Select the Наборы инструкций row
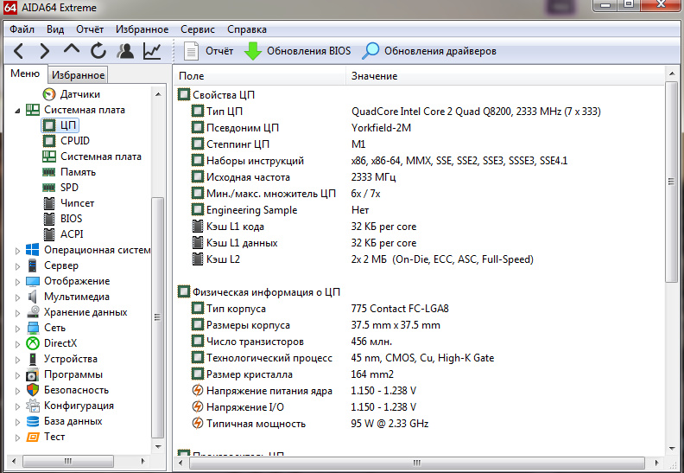The height and width of the screenshot is (473, 684). [419, 161]
